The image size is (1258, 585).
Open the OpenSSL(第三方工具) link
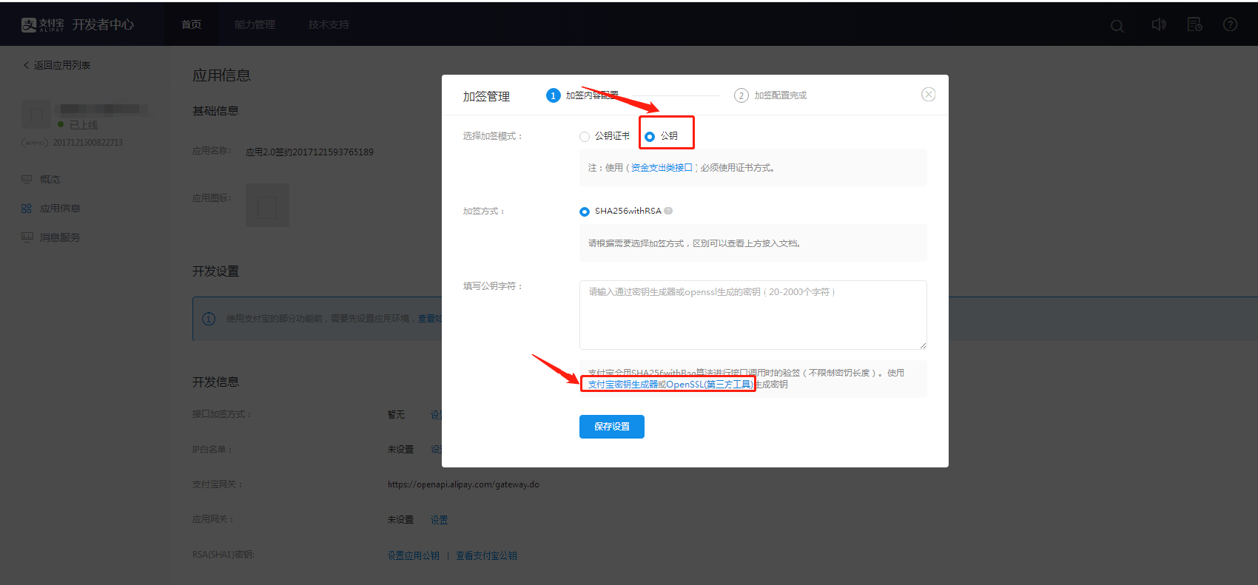[709, 385]
